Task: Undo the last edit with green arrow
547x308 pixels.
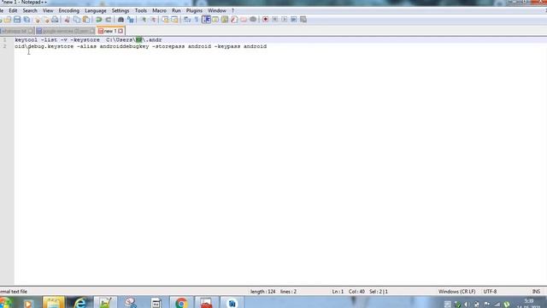Action: 99,20
